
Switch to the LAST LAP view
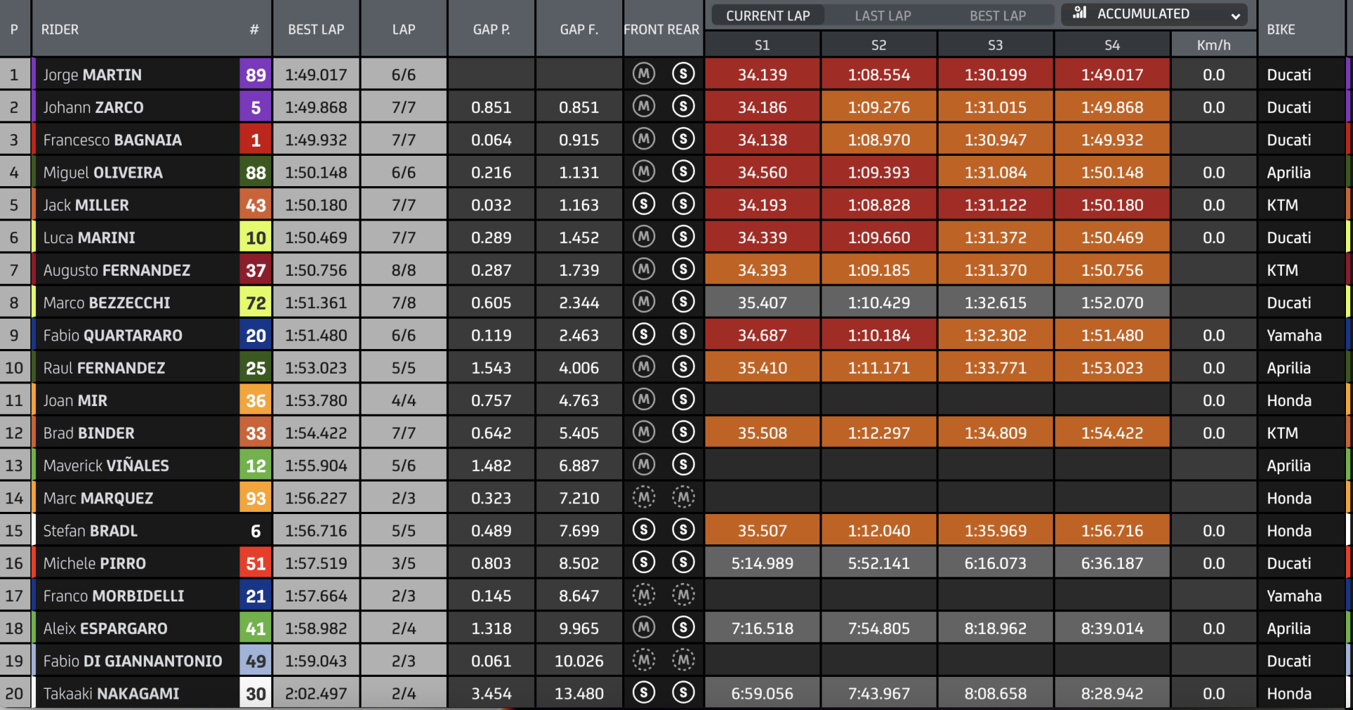[x=883, y=16]
